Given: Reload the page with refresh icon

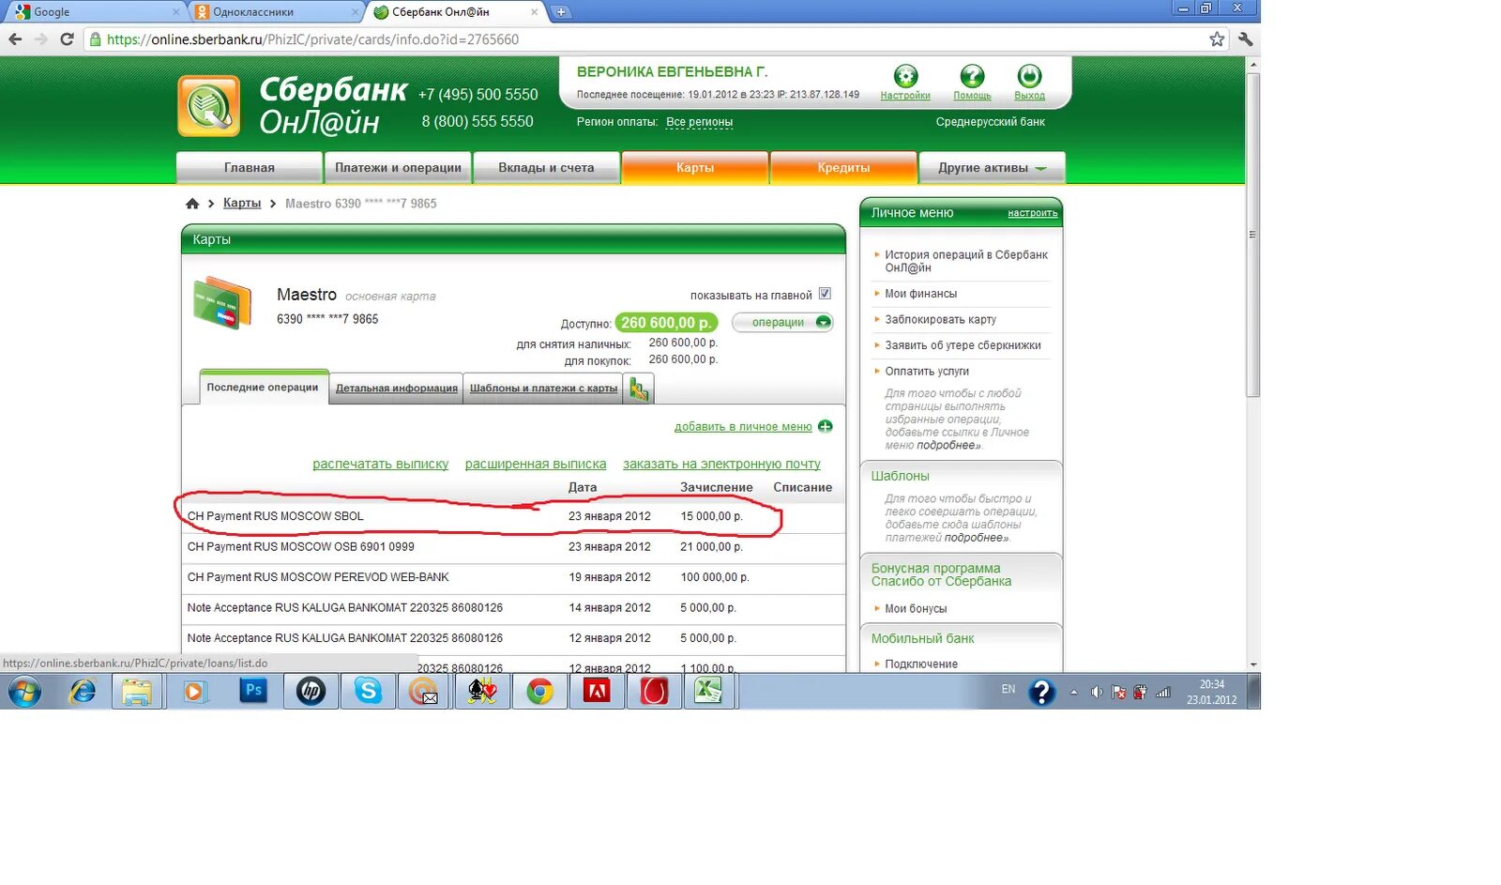Looking at the screenshot, I should click(x=67, y=39).
